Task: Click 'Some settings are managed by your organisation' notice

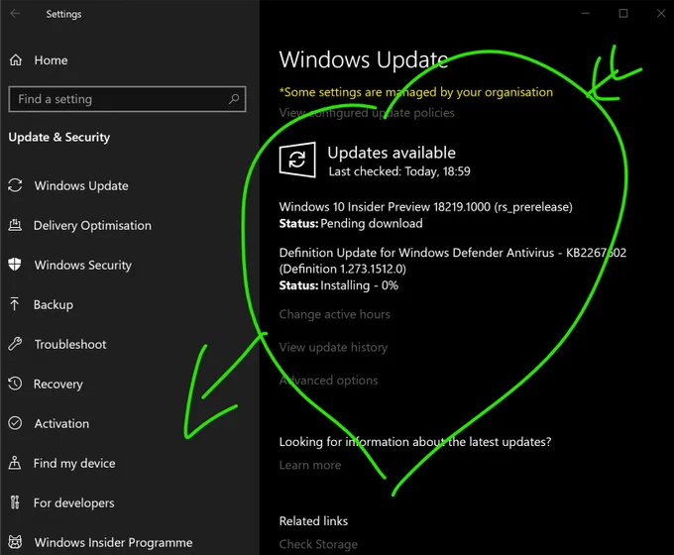Action: coord(416,92)
